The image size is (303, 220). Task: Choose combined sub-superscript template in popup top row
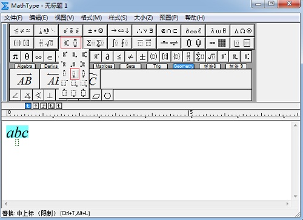pos(84,55)
